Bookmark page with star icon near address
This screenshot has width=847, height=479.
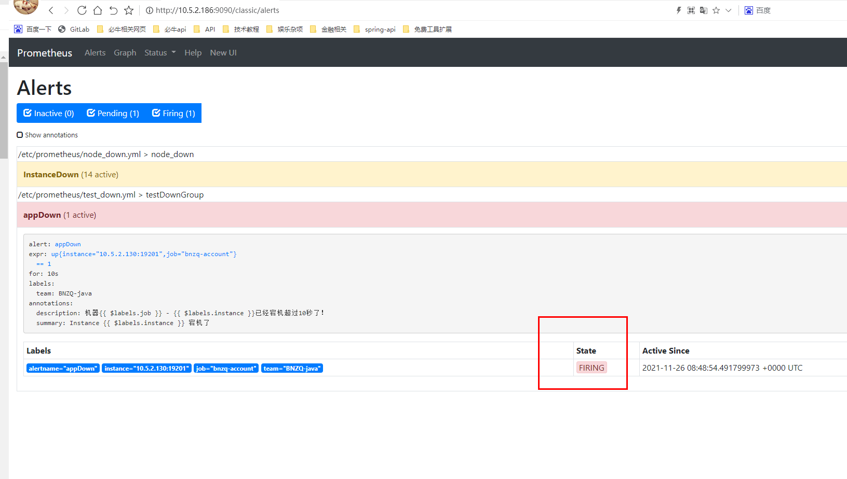click(x=129, y=10)
